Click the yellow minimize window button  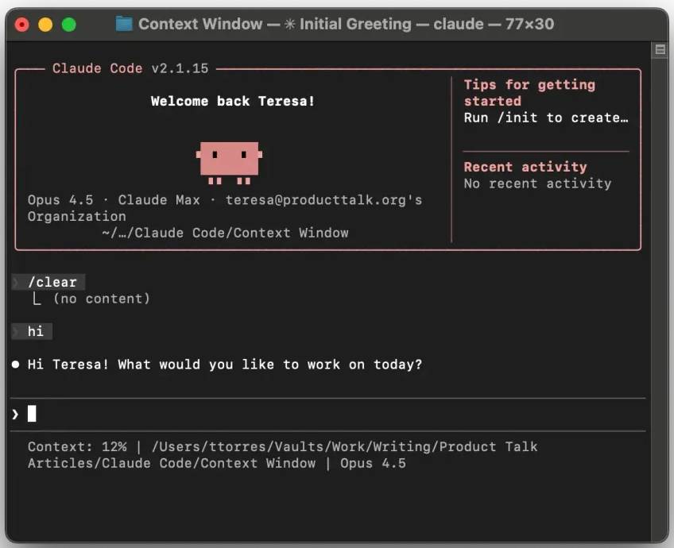[45, 25]
